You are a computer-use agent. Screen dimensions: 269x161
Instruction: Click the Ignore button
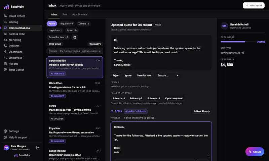click(128, 75)
